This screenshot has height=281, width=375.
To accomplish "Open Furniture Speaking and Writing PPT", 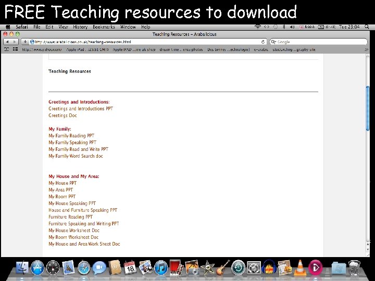I will (x=84, y=224).
